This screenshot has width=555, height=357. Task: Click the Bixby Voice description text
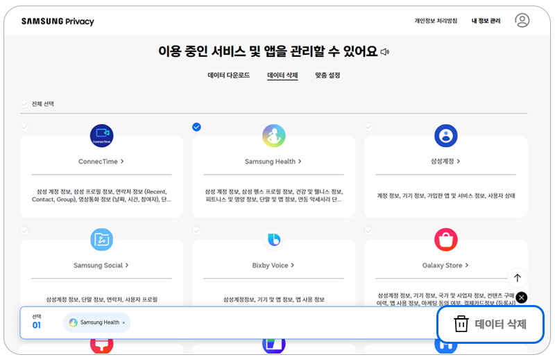(273, 299)
